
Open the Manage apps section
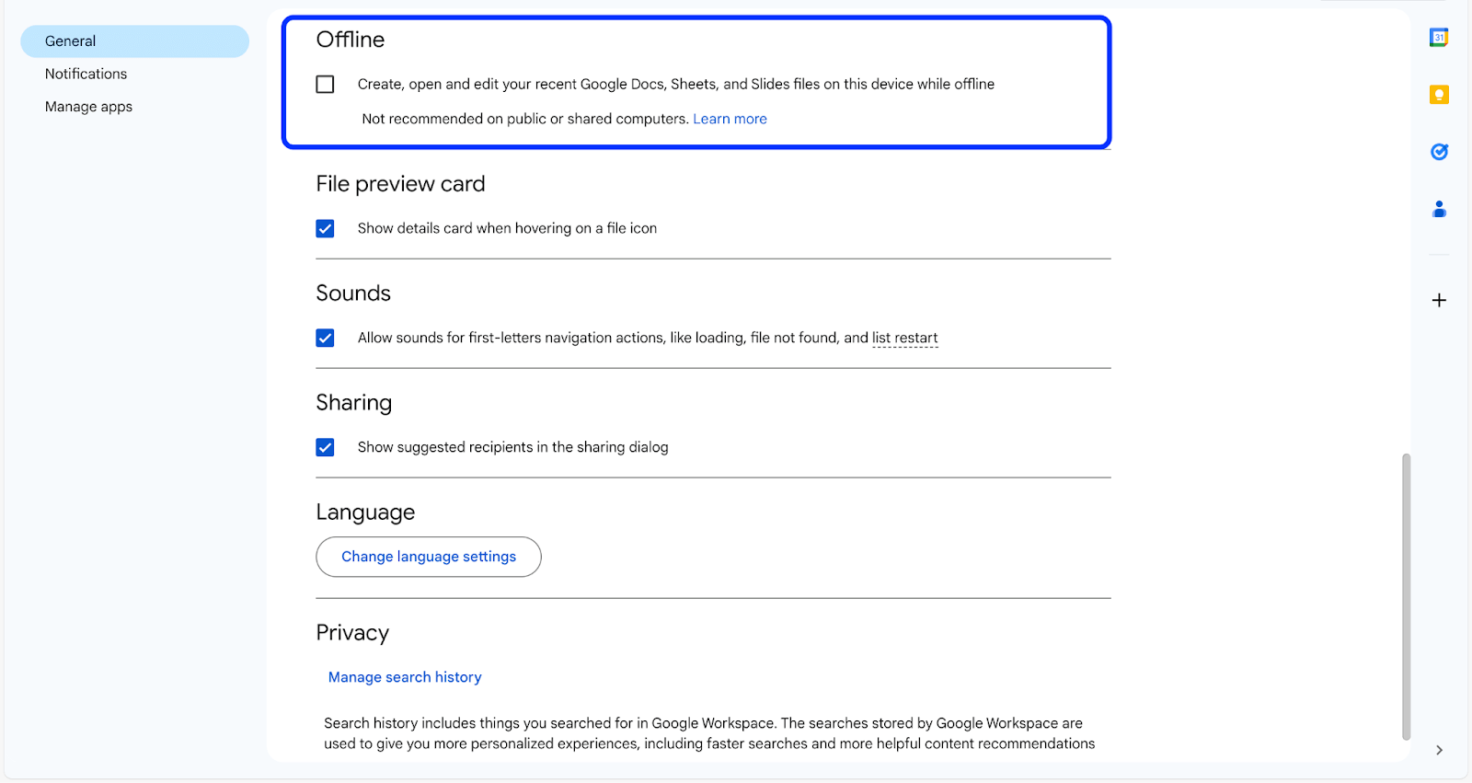click(88, 106)
